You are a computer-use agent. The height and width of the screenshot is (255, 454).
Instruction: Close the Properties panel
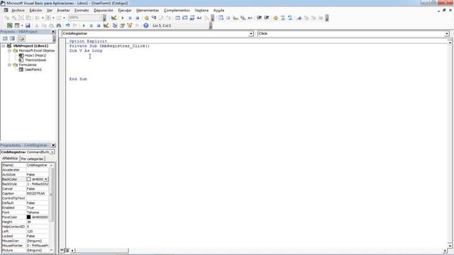(53, 145)
